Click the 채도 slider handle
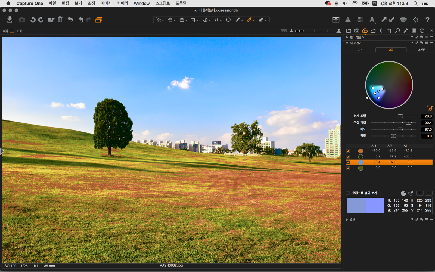 click(400, 129)
